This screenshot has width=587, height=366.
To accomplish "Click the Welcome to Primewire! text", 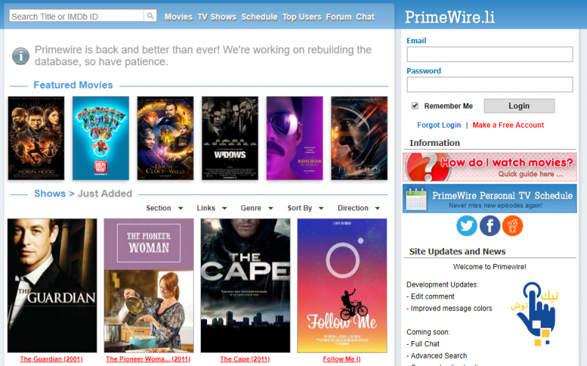I will [x=489, y=267].
